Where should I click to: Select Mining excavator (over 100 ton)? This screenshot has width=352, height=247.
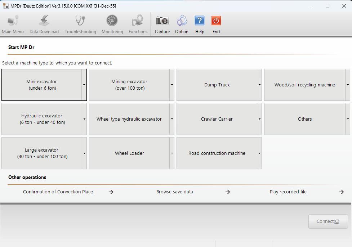[x=129, y=85]
